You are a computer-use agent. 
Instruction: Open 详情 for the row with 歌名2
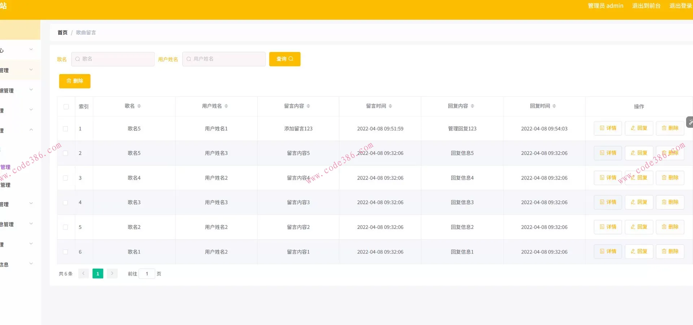(608, 227)
